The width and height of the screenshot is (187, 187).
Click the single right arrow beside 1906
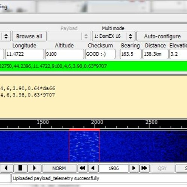pyautogui.click(x=134, y=168)
